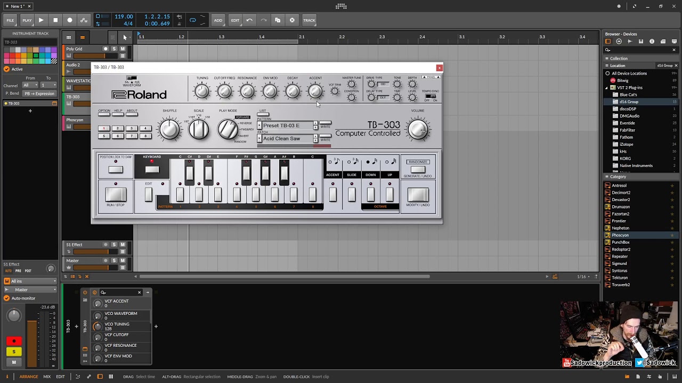
Task: Click the plugin HELP button
Action: pos(118,113)
